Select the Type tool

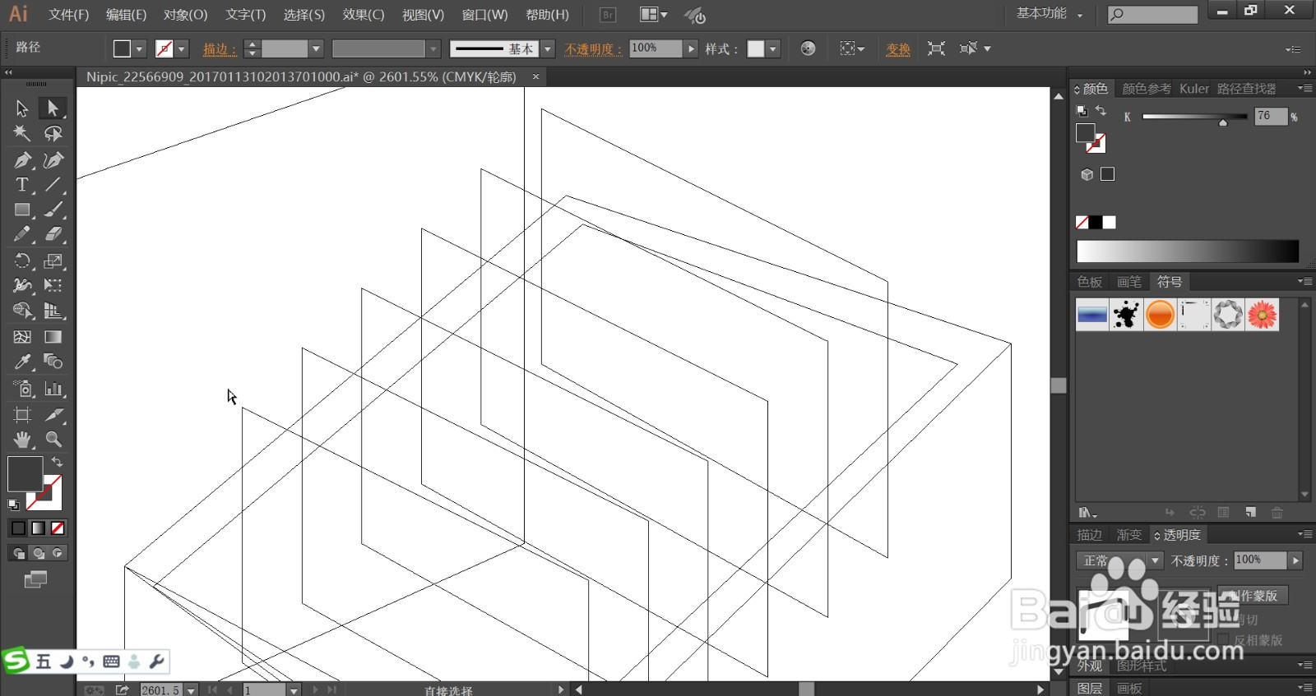coord(22,185)
